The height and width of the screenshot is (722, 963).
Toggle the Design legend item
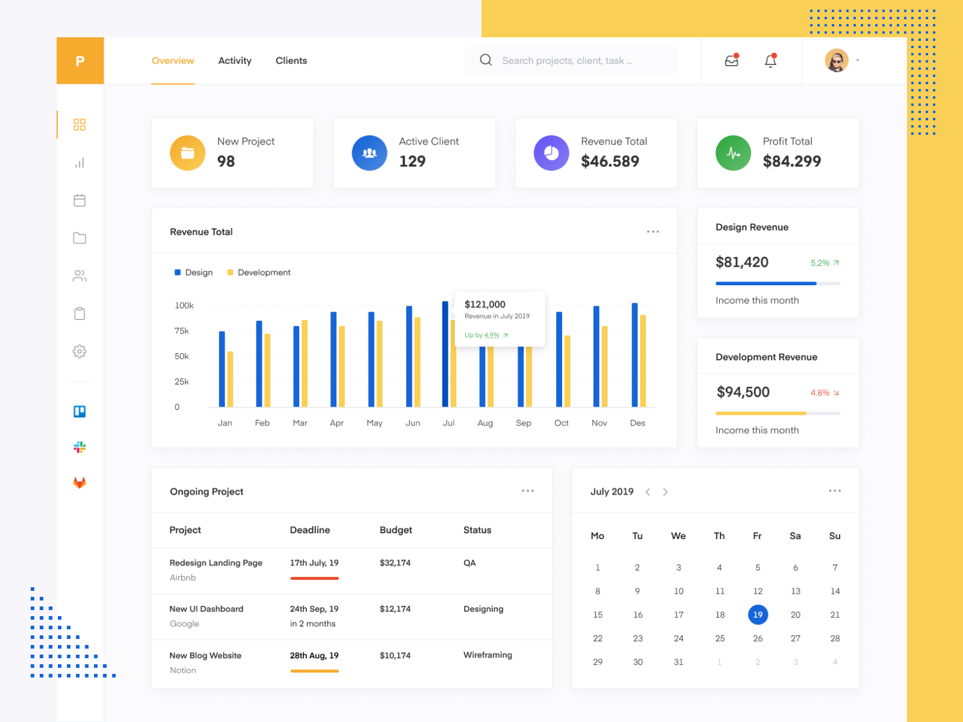click(193, 273)
